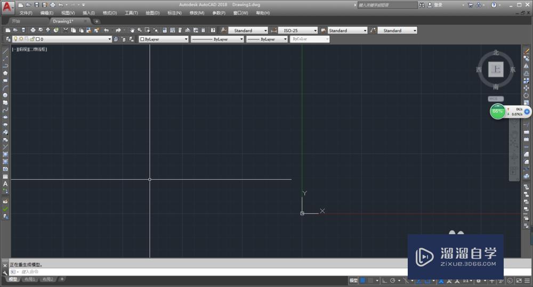Screen dimensions: 533x287
Task: Toggle layer on/off lightbulb icon
Action: coord(15,39)
